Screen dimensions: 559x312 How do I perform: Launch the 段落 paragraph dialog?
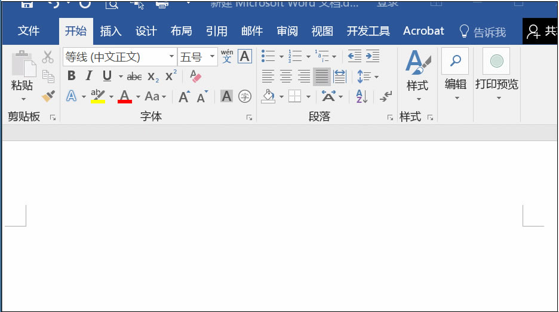pos(390,117)
